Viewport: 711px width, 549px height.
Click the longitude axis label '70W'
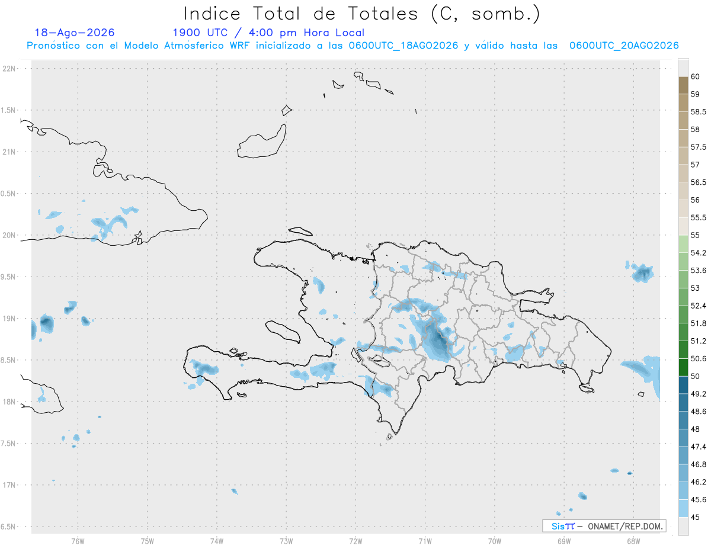pos(495,541)
